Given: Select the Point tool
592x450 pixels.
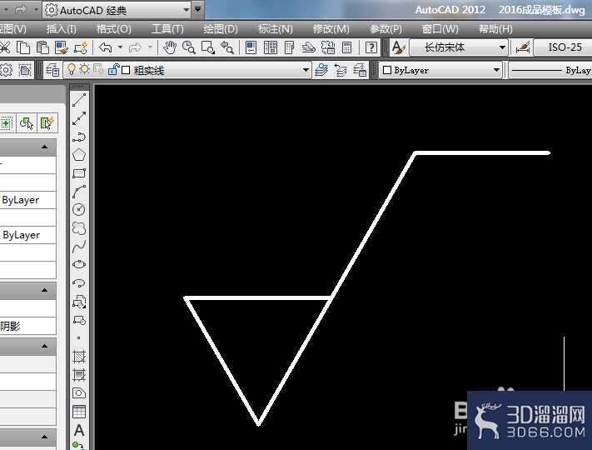Looking at the screenshot, I should (x=78, y=337).
